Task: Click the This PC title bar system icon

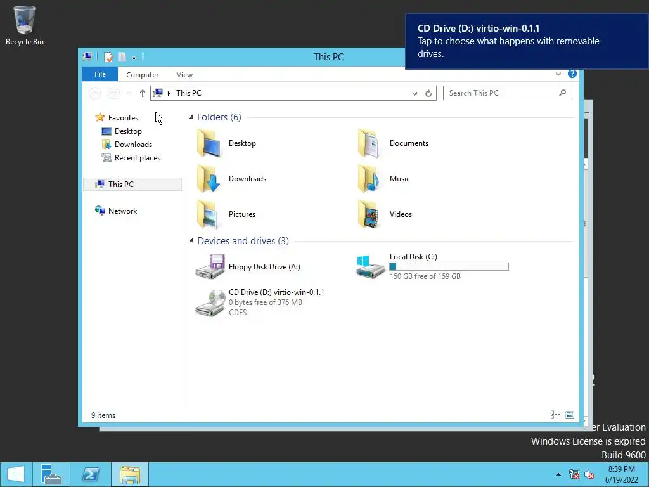Action: (87, 56)
